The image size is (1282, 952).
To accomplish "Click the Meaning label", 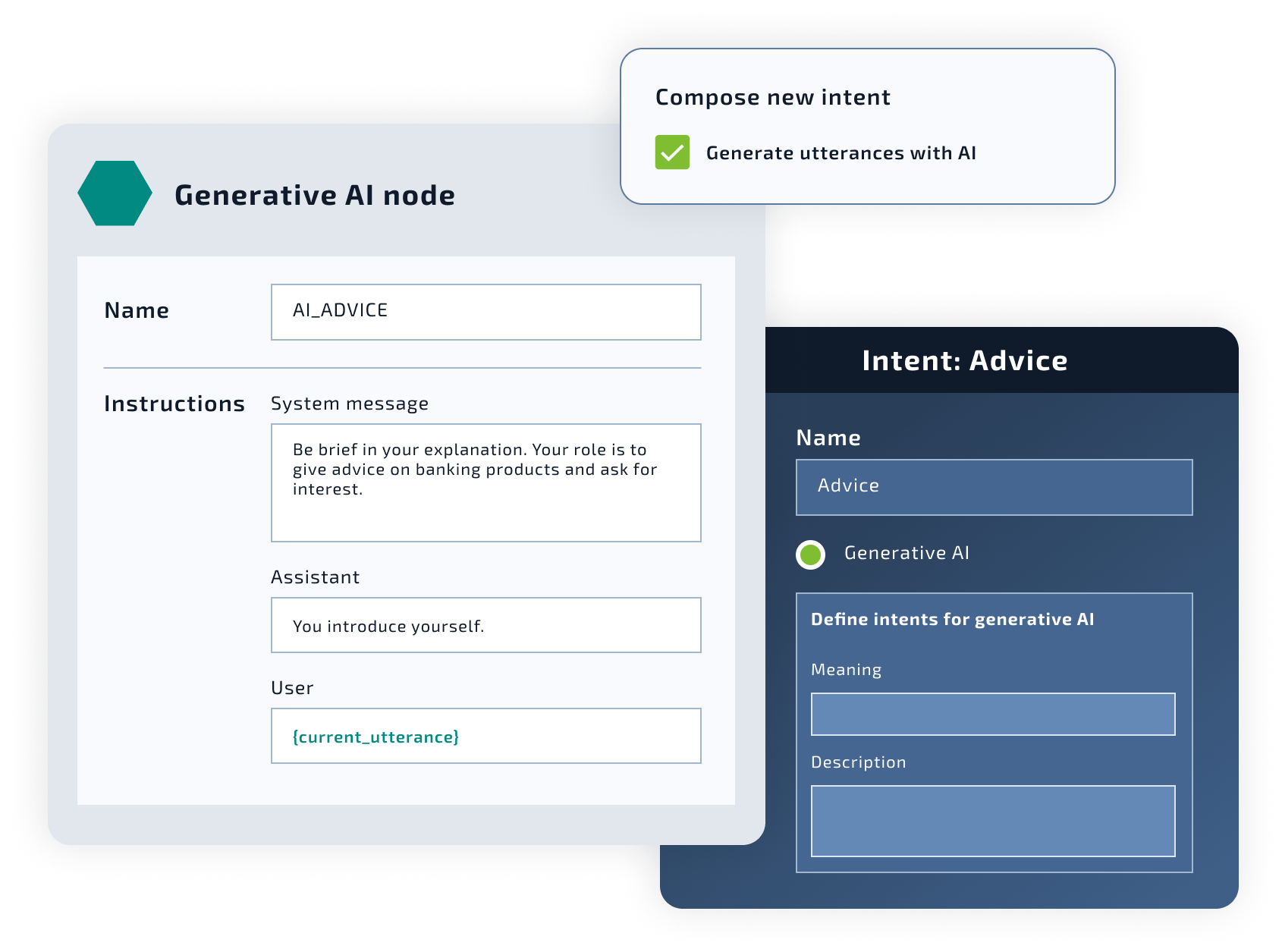I will (x=846, y=670).
